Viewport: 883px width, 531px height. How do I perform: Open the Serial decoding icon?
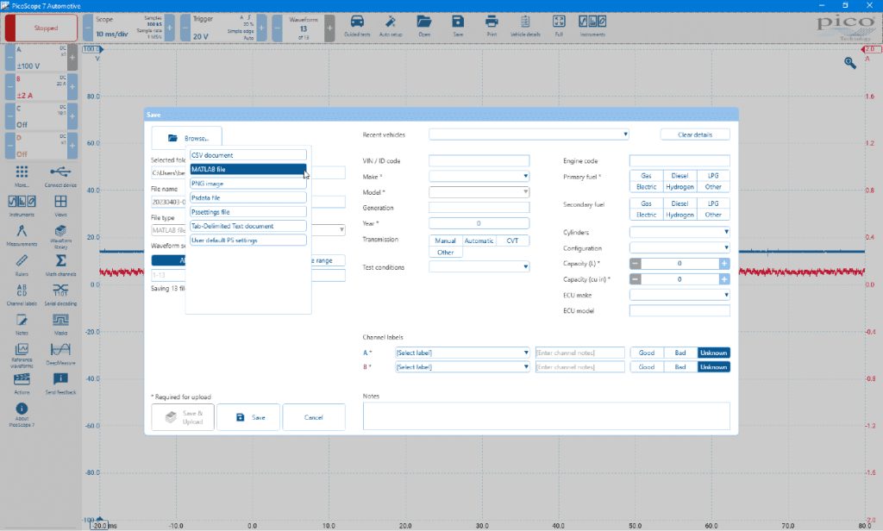(60, 290)
